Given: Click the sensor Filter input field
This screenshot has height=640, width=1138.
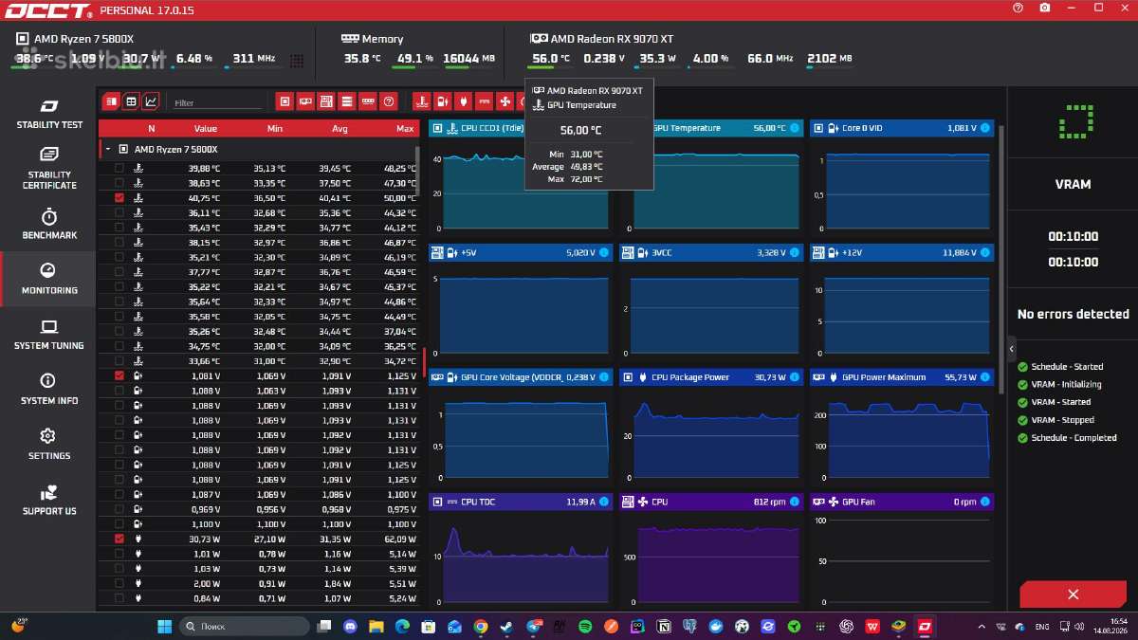Looking at the screenshot, I should click(217, 102).
